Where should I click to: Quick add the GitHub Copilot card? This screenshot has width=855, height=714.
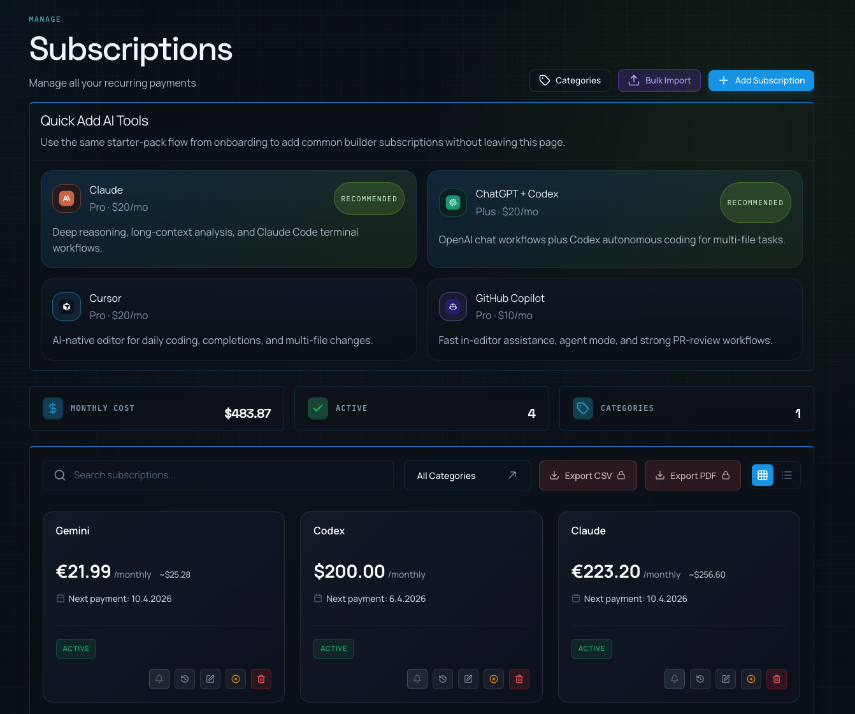pos(615,319)
